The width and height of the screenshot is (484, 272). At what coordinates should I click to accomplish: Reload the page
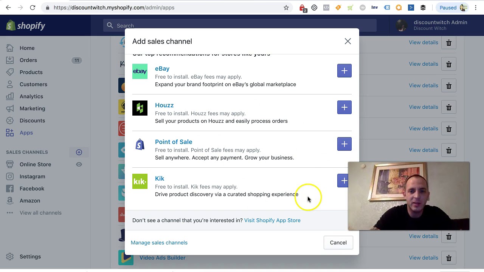(x=33, y=8)
